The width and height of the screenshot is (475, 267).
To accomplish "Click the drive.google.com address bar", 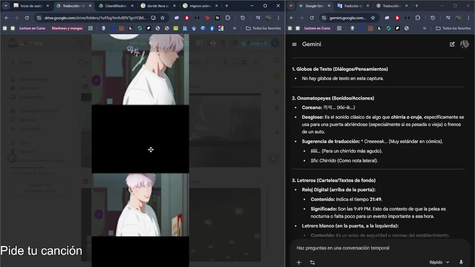I will (x=95, y=18).
